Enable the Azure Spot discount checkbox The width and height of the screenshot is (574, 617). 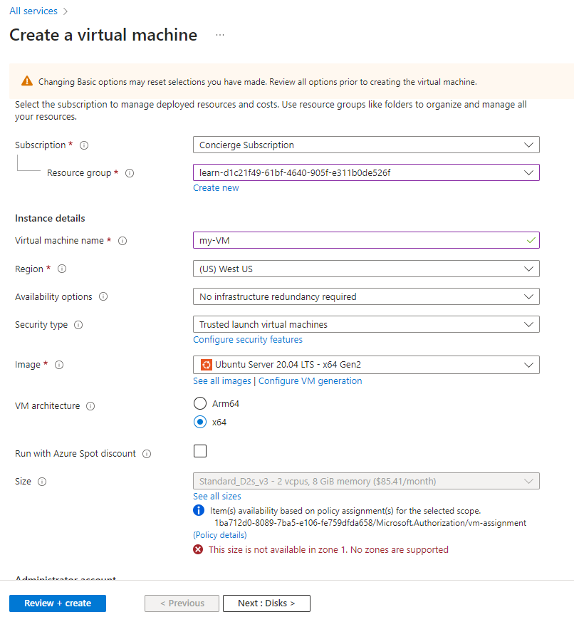(200, 451)
